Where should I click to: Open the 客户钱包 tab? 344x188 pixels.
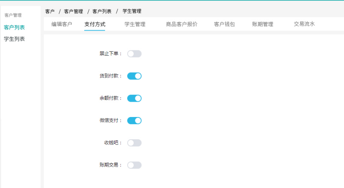(x=224, y=24)
